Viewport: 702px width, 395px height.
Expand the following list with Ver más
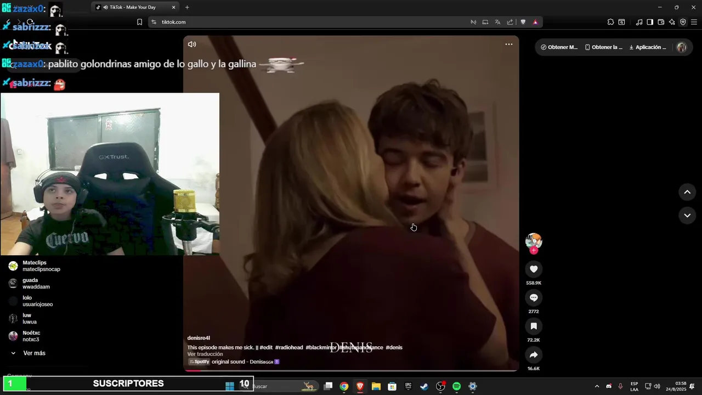tap(29, 353)
